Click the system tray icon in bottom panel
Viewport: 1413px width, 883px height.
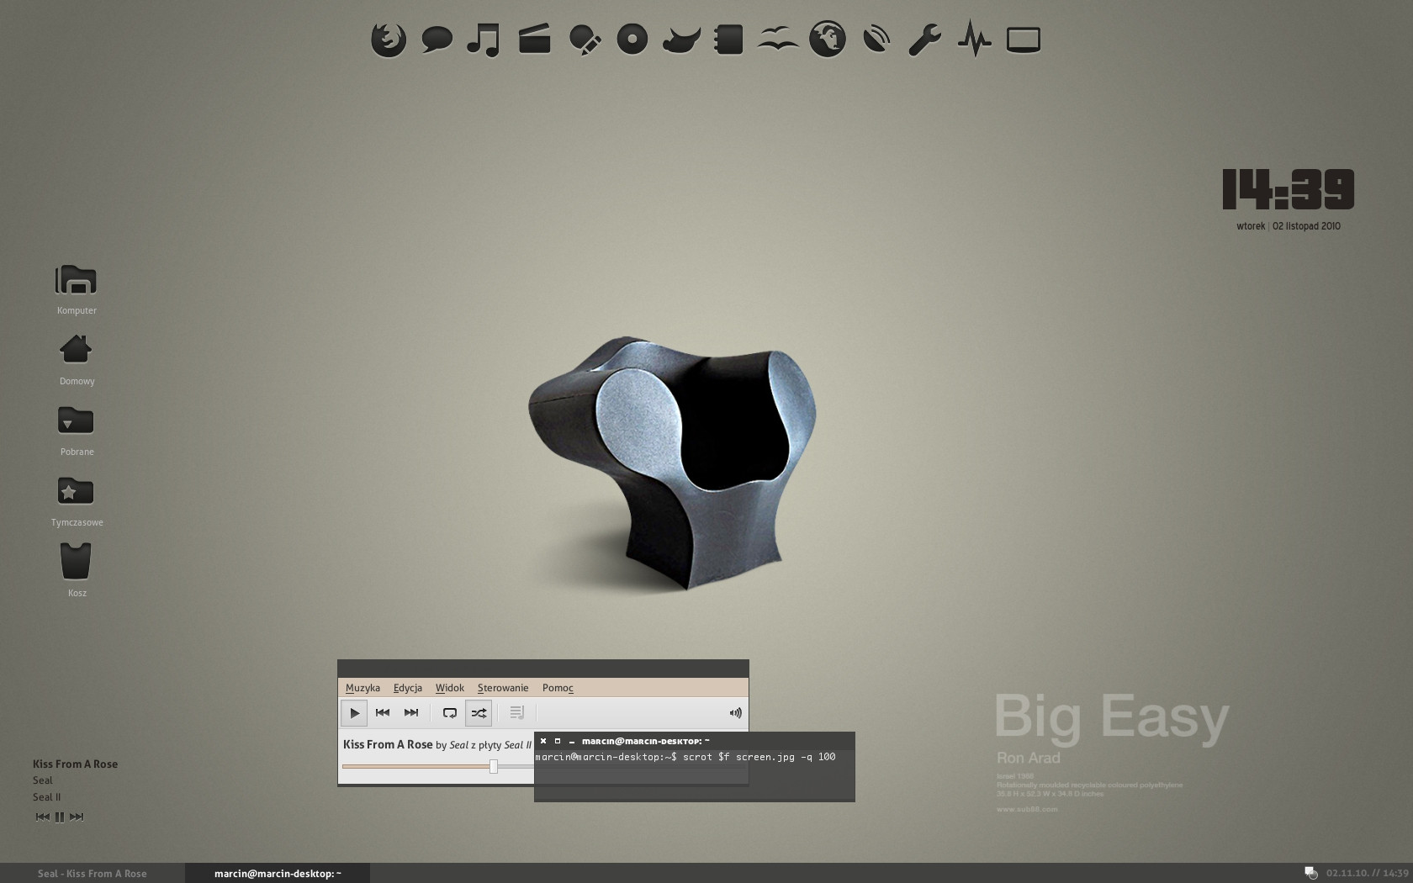1310,873
